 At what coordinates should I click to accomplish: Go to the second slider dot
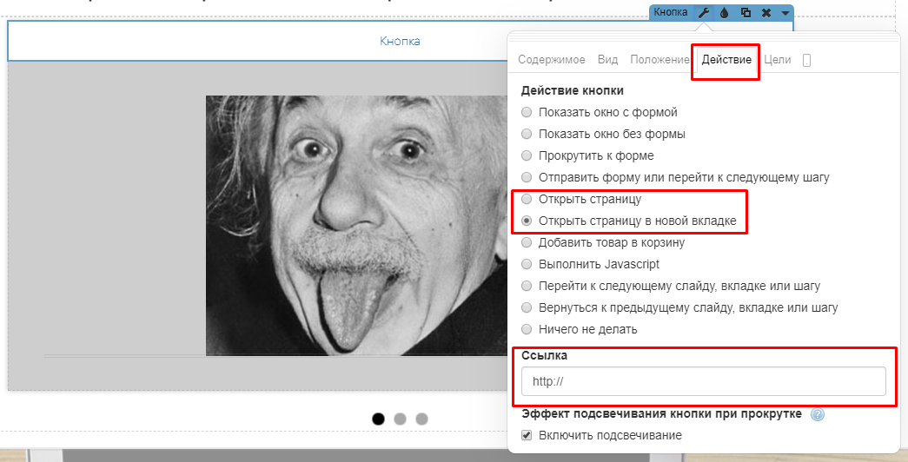pos(400,419)
